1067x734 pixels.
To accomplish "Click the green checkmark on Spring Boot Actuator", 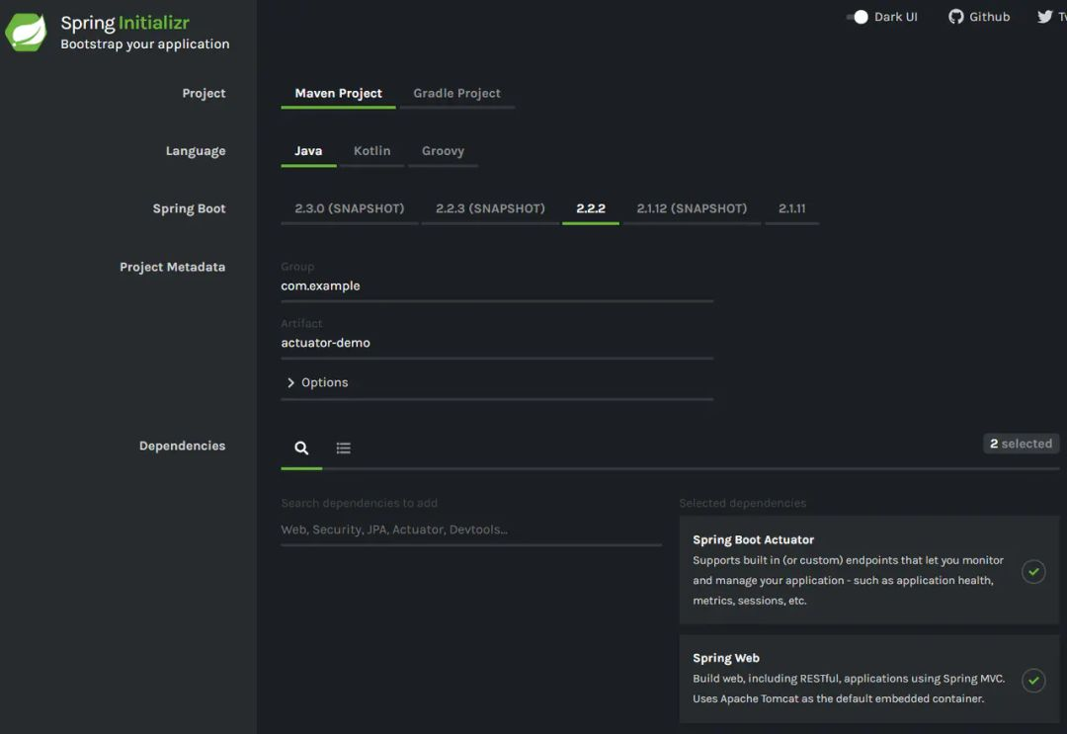I will coord(1033,571).
